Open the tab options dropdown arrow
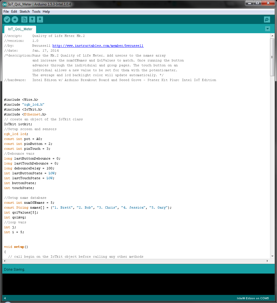 coord(267,29)
